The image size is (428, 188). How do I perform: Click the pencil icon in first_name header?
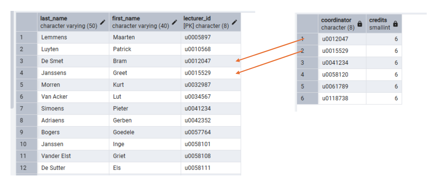point(175,22)
